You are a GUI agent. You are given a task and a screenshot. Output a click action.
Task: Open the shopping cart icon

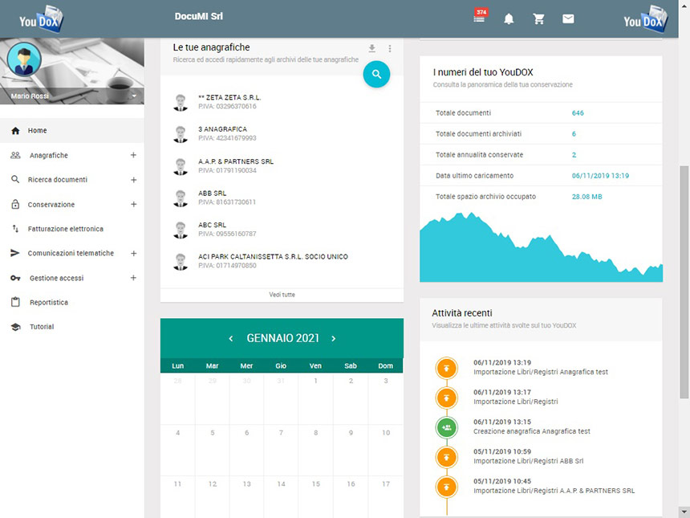(538, 19)
